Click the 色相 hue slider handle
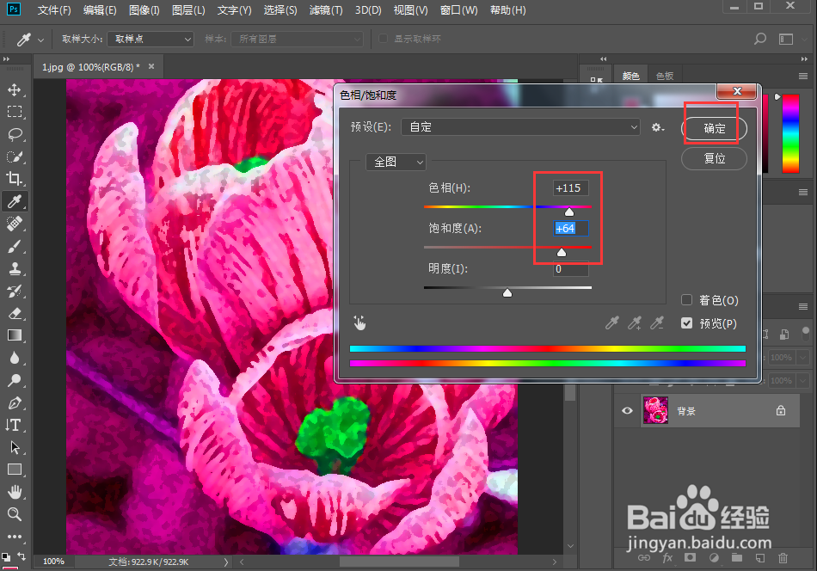Image resolution: width=817 pixels, height=571 pixels. coord(569,212)
